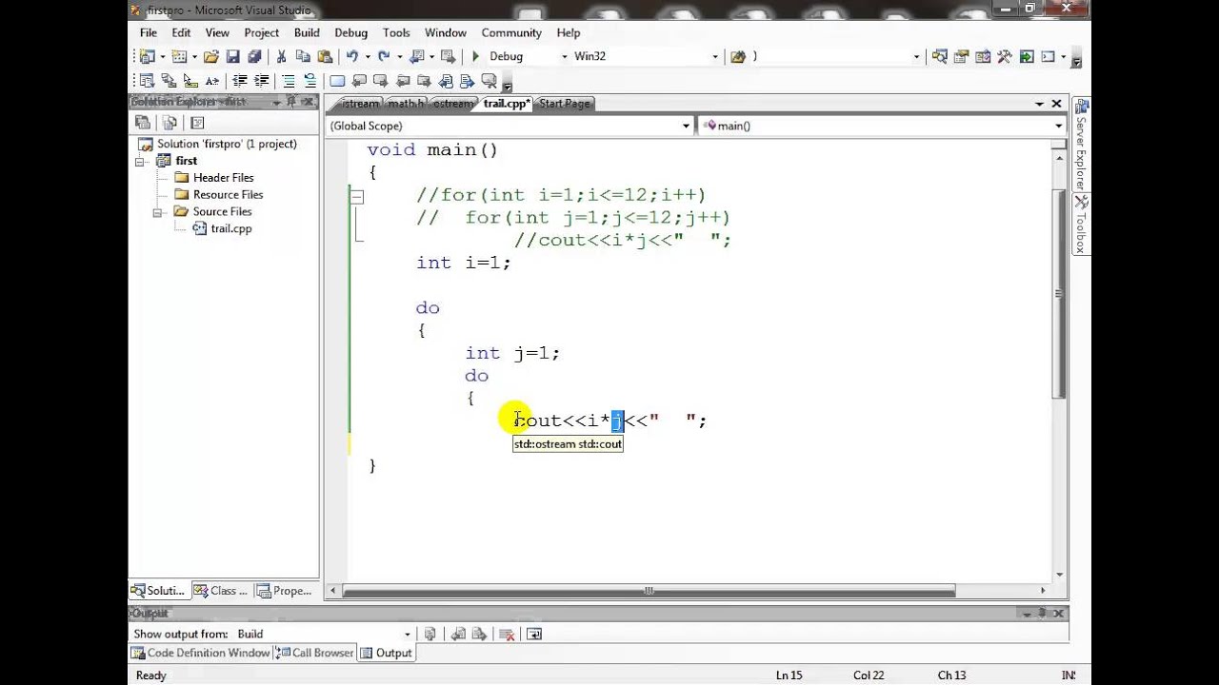Image resolution: width=1219 pixels, height=685 pixels.
Task: Open the Toolbox hammer and wrench icon
Action: pyautogui.click(x=1005, y=56)
